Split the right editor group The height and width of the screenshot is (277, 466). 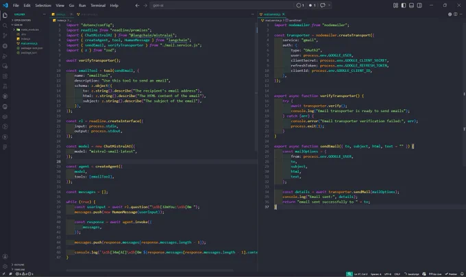tap(455, 14)
